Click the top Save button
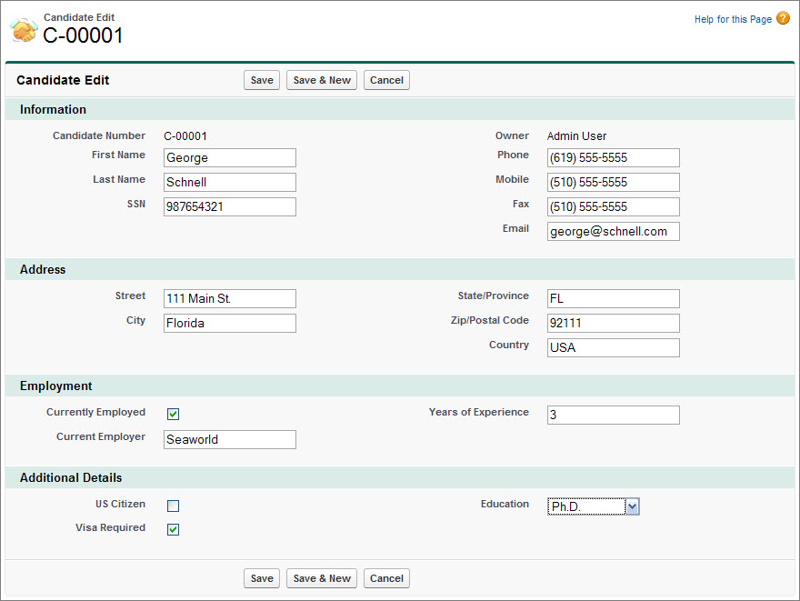 click(262, 80)
